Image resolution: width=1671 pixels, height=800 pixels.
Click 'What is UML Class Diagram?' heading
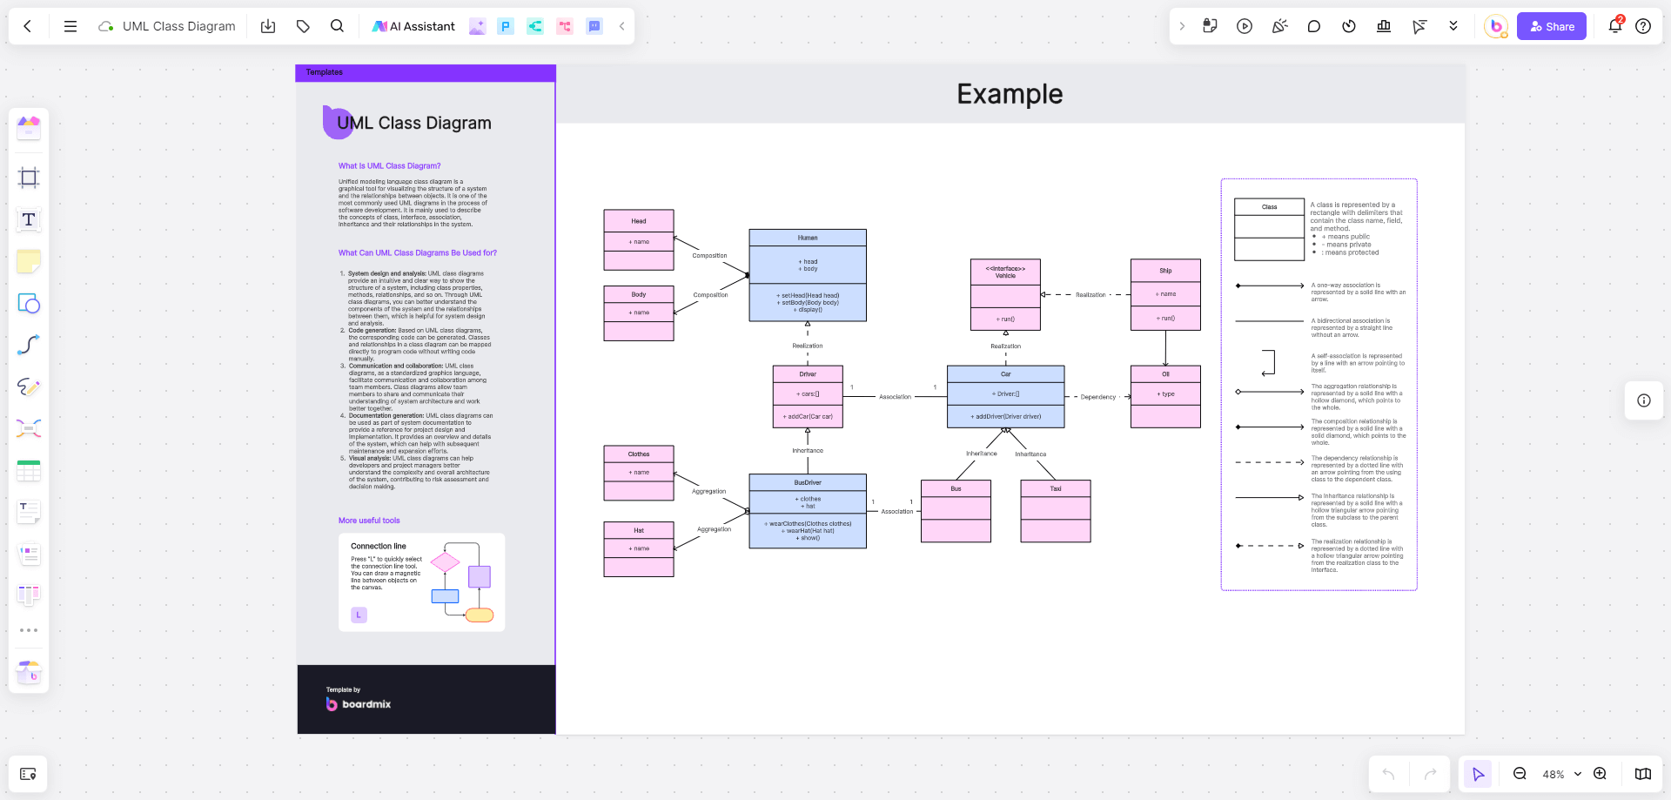389,165
